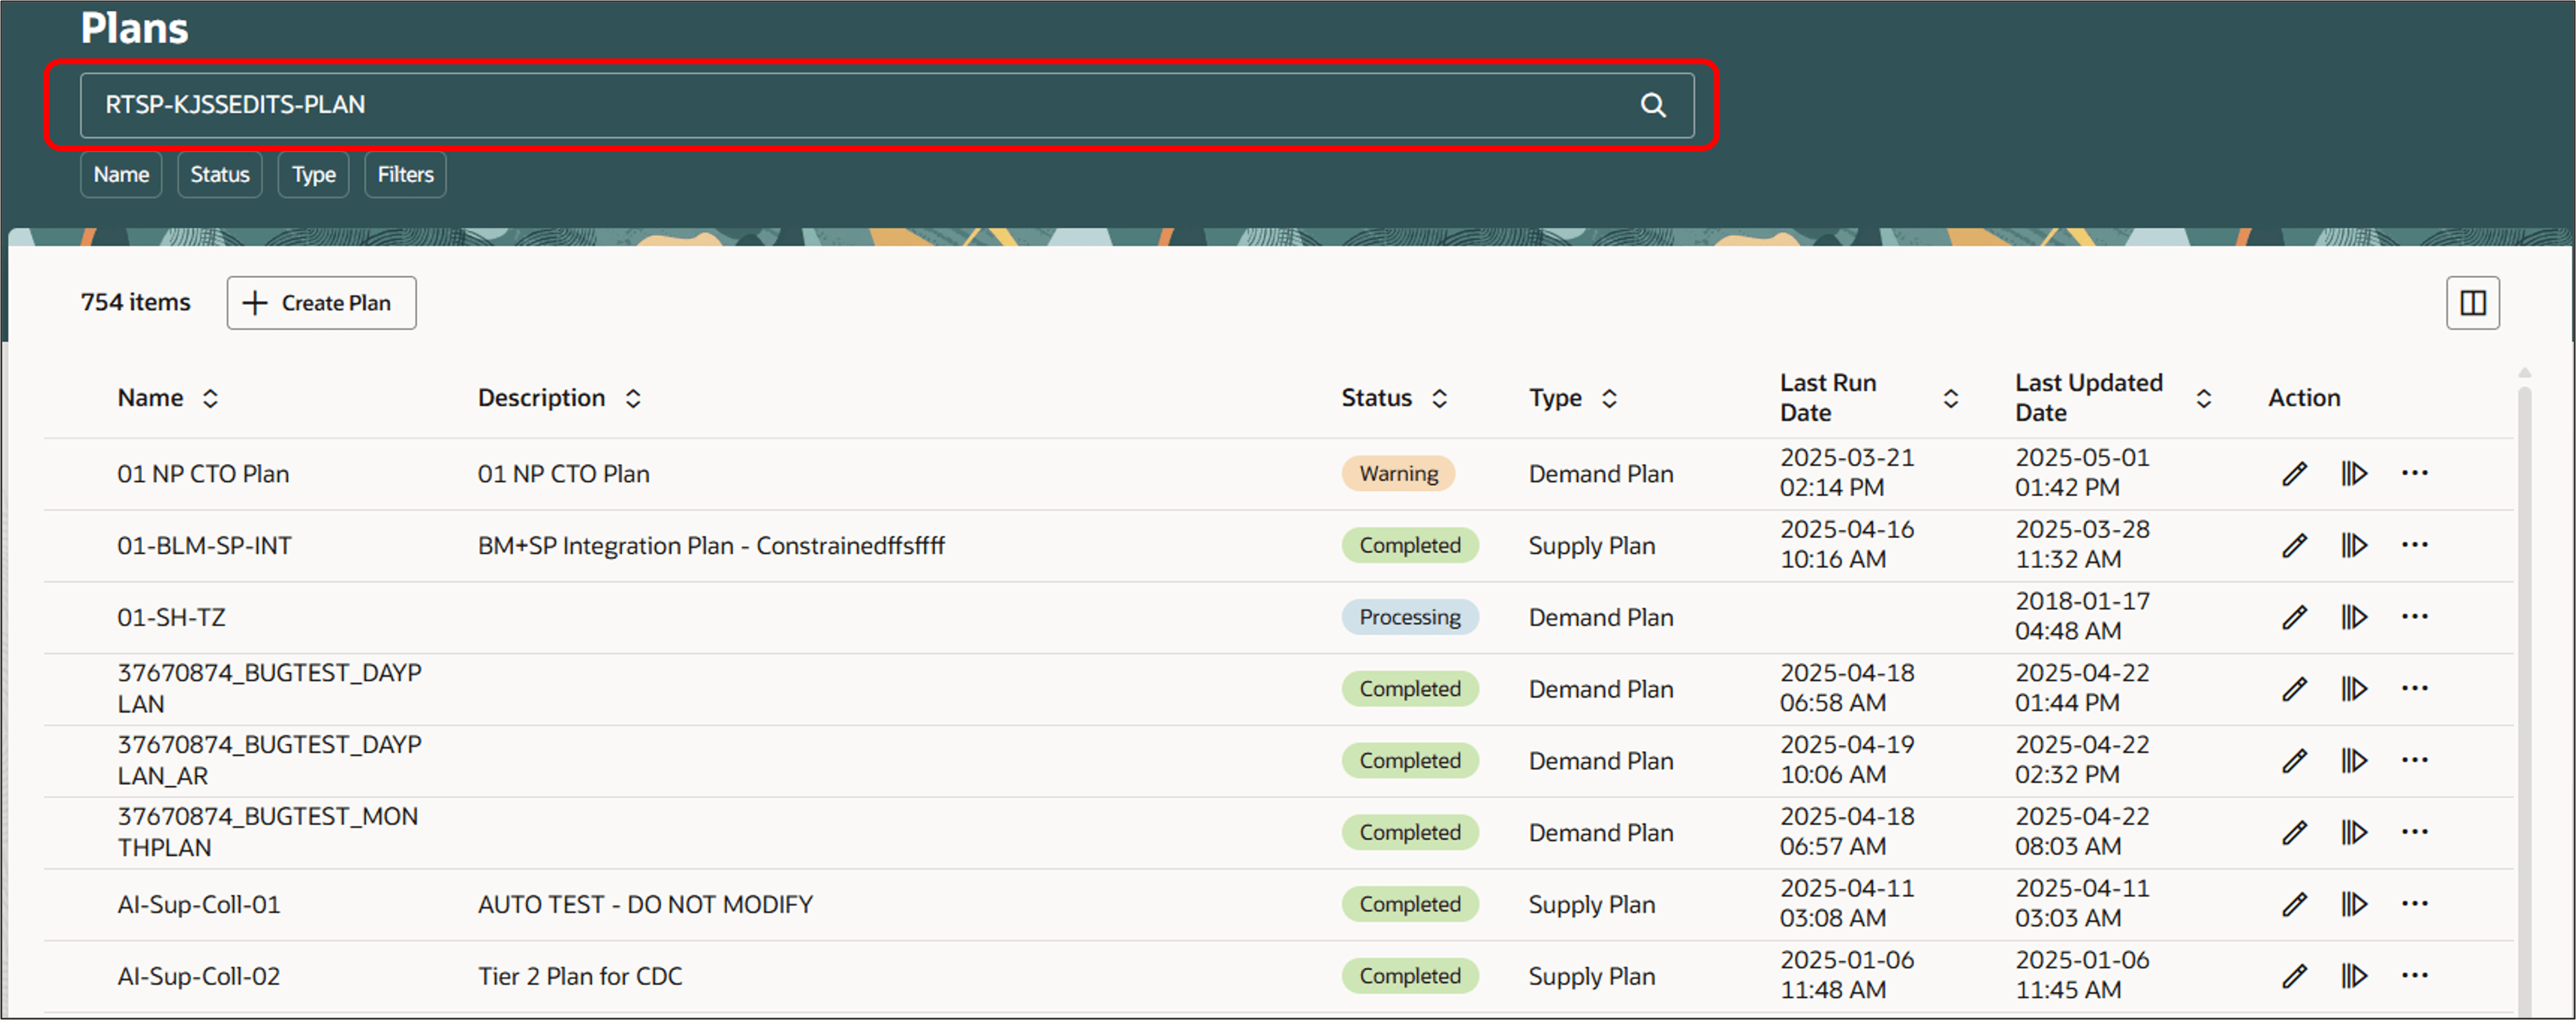Sort by Last Run Date
The width and height of the screenshot is (2576, 1020).
(x=1950, y=398)
